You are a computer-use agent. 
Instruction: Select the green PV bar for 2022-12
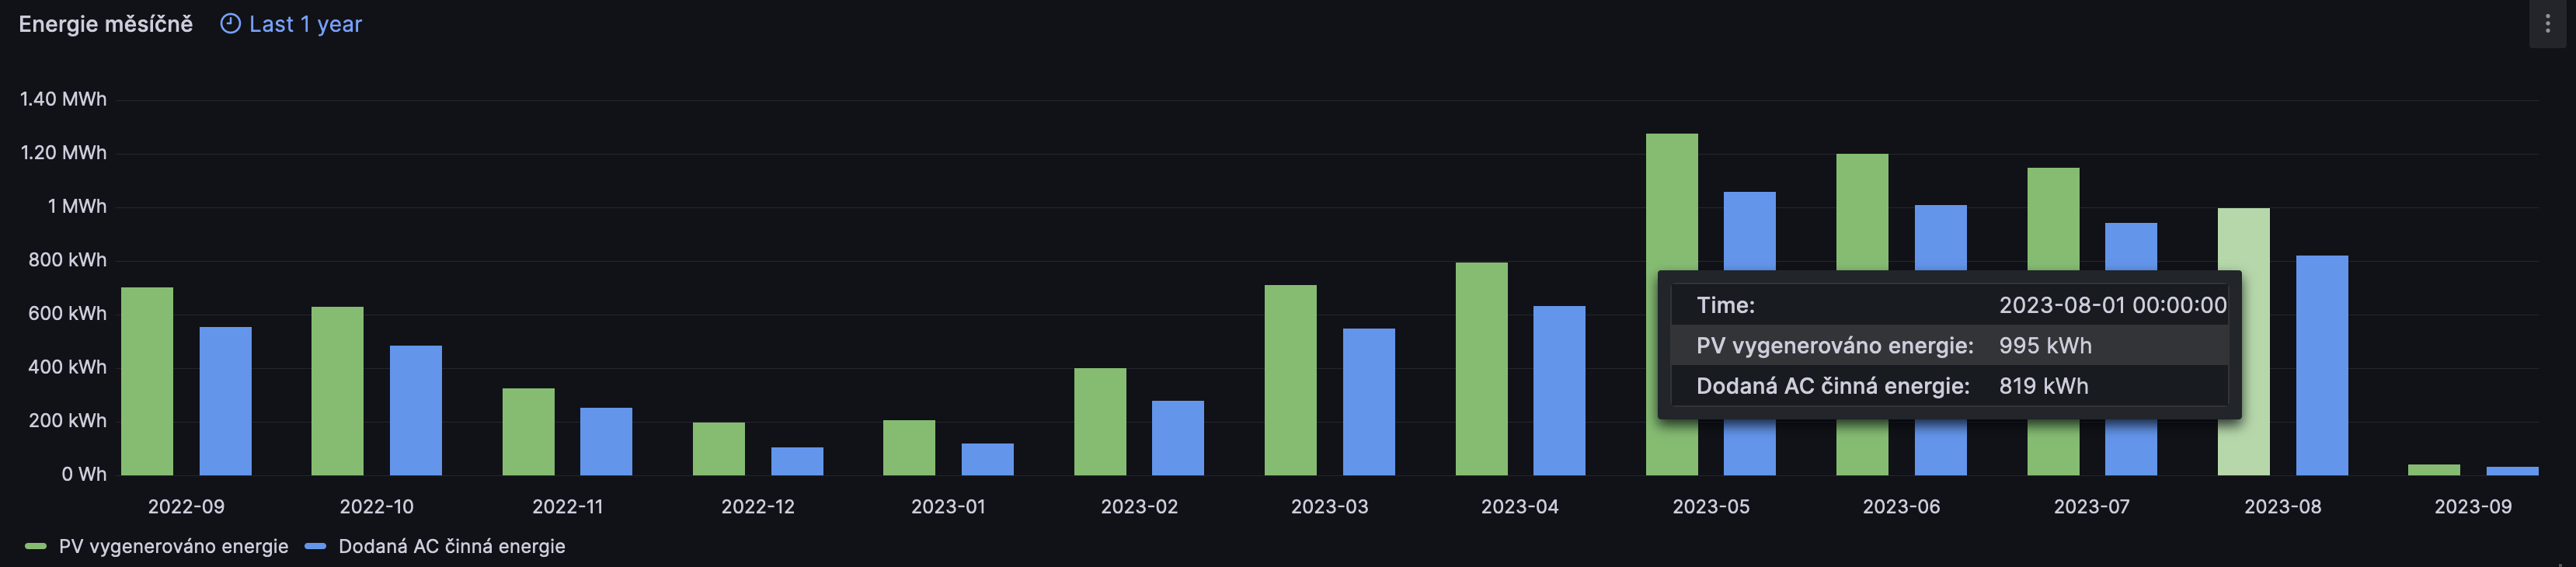point(719,449)
